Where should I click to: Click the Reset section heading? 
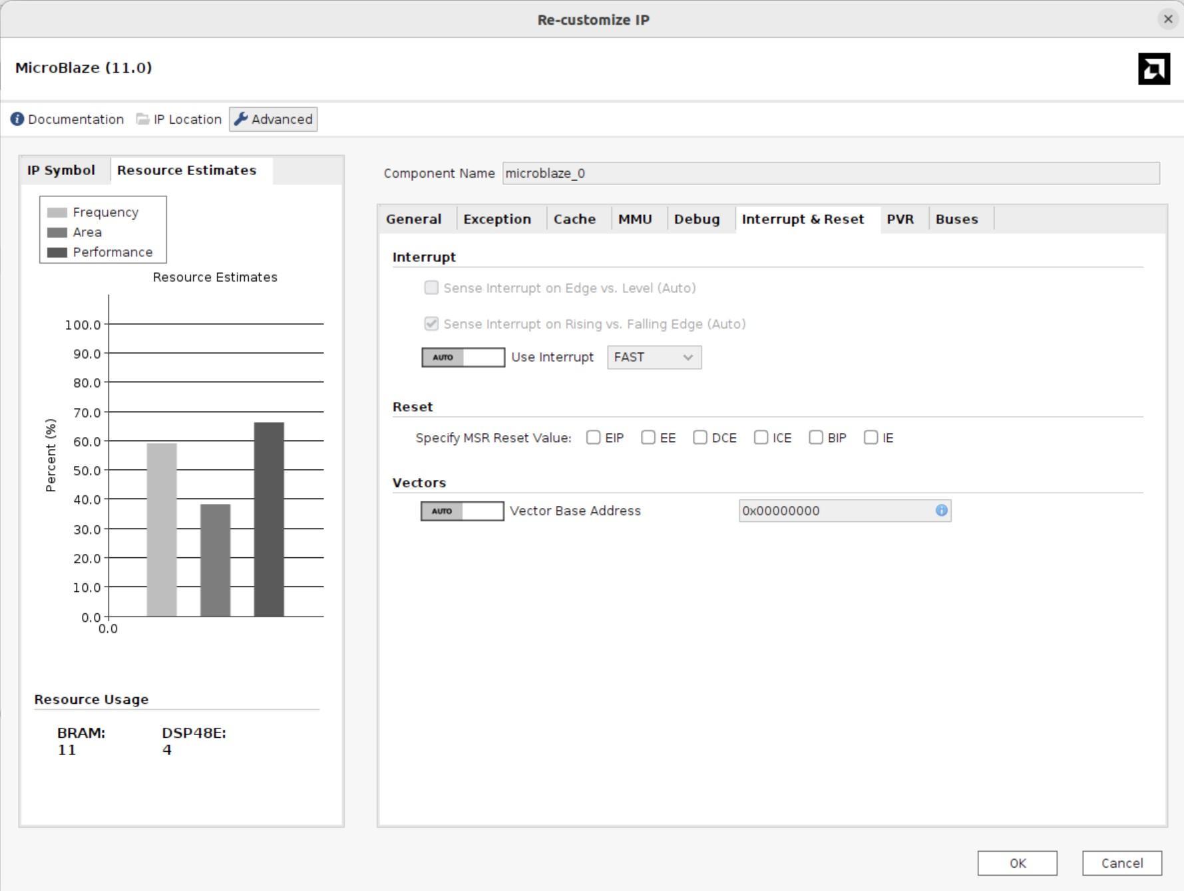tap(413, 407)
